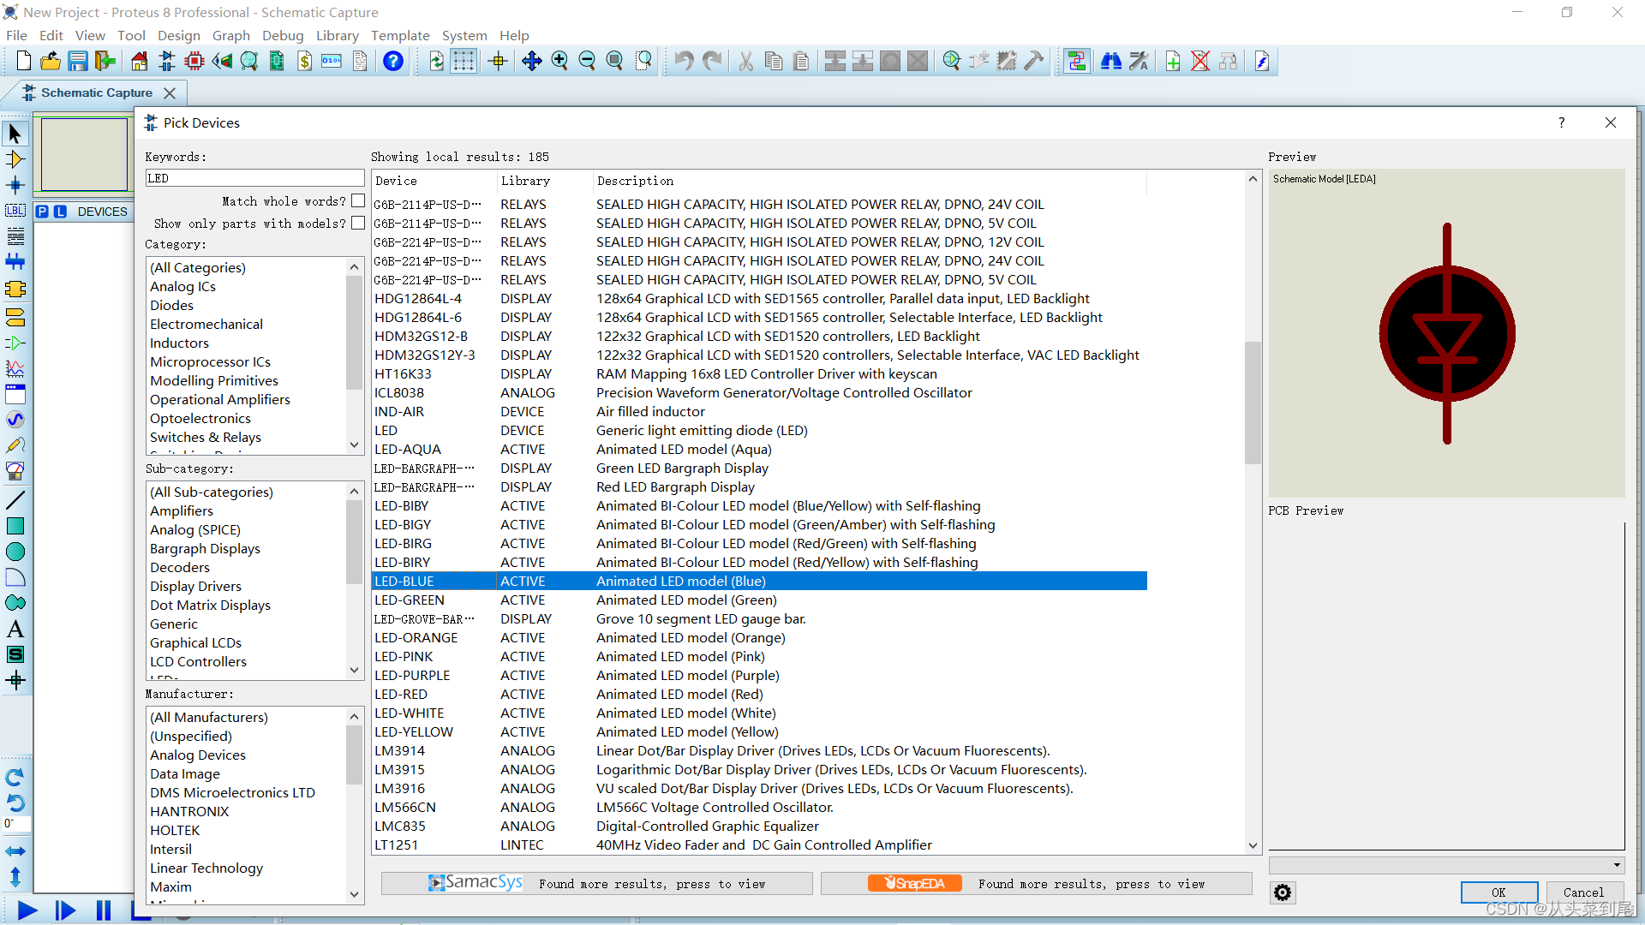Select the arrow Selection mode tool
1645x925 pixels.
click(15, 134)
